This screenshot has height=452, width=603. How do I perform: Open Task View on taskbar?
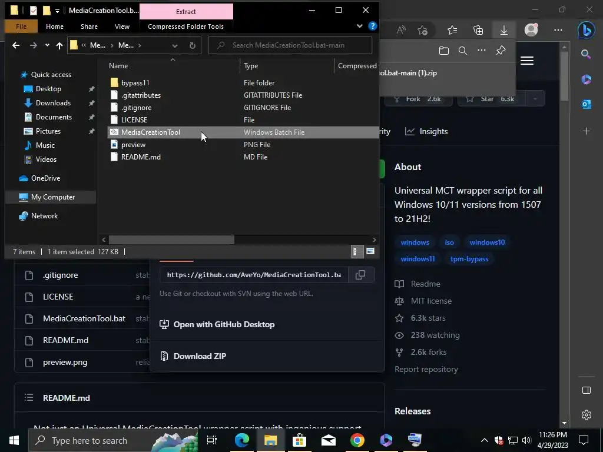pyautogui.click(x=212, y=440)
